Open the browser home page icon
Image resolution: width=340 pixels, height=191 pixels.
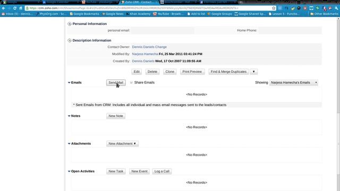coord(21,8)
